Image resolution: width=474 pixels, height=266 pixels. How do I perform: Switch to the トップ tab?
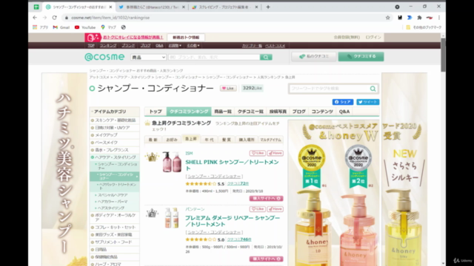(156, 112)
